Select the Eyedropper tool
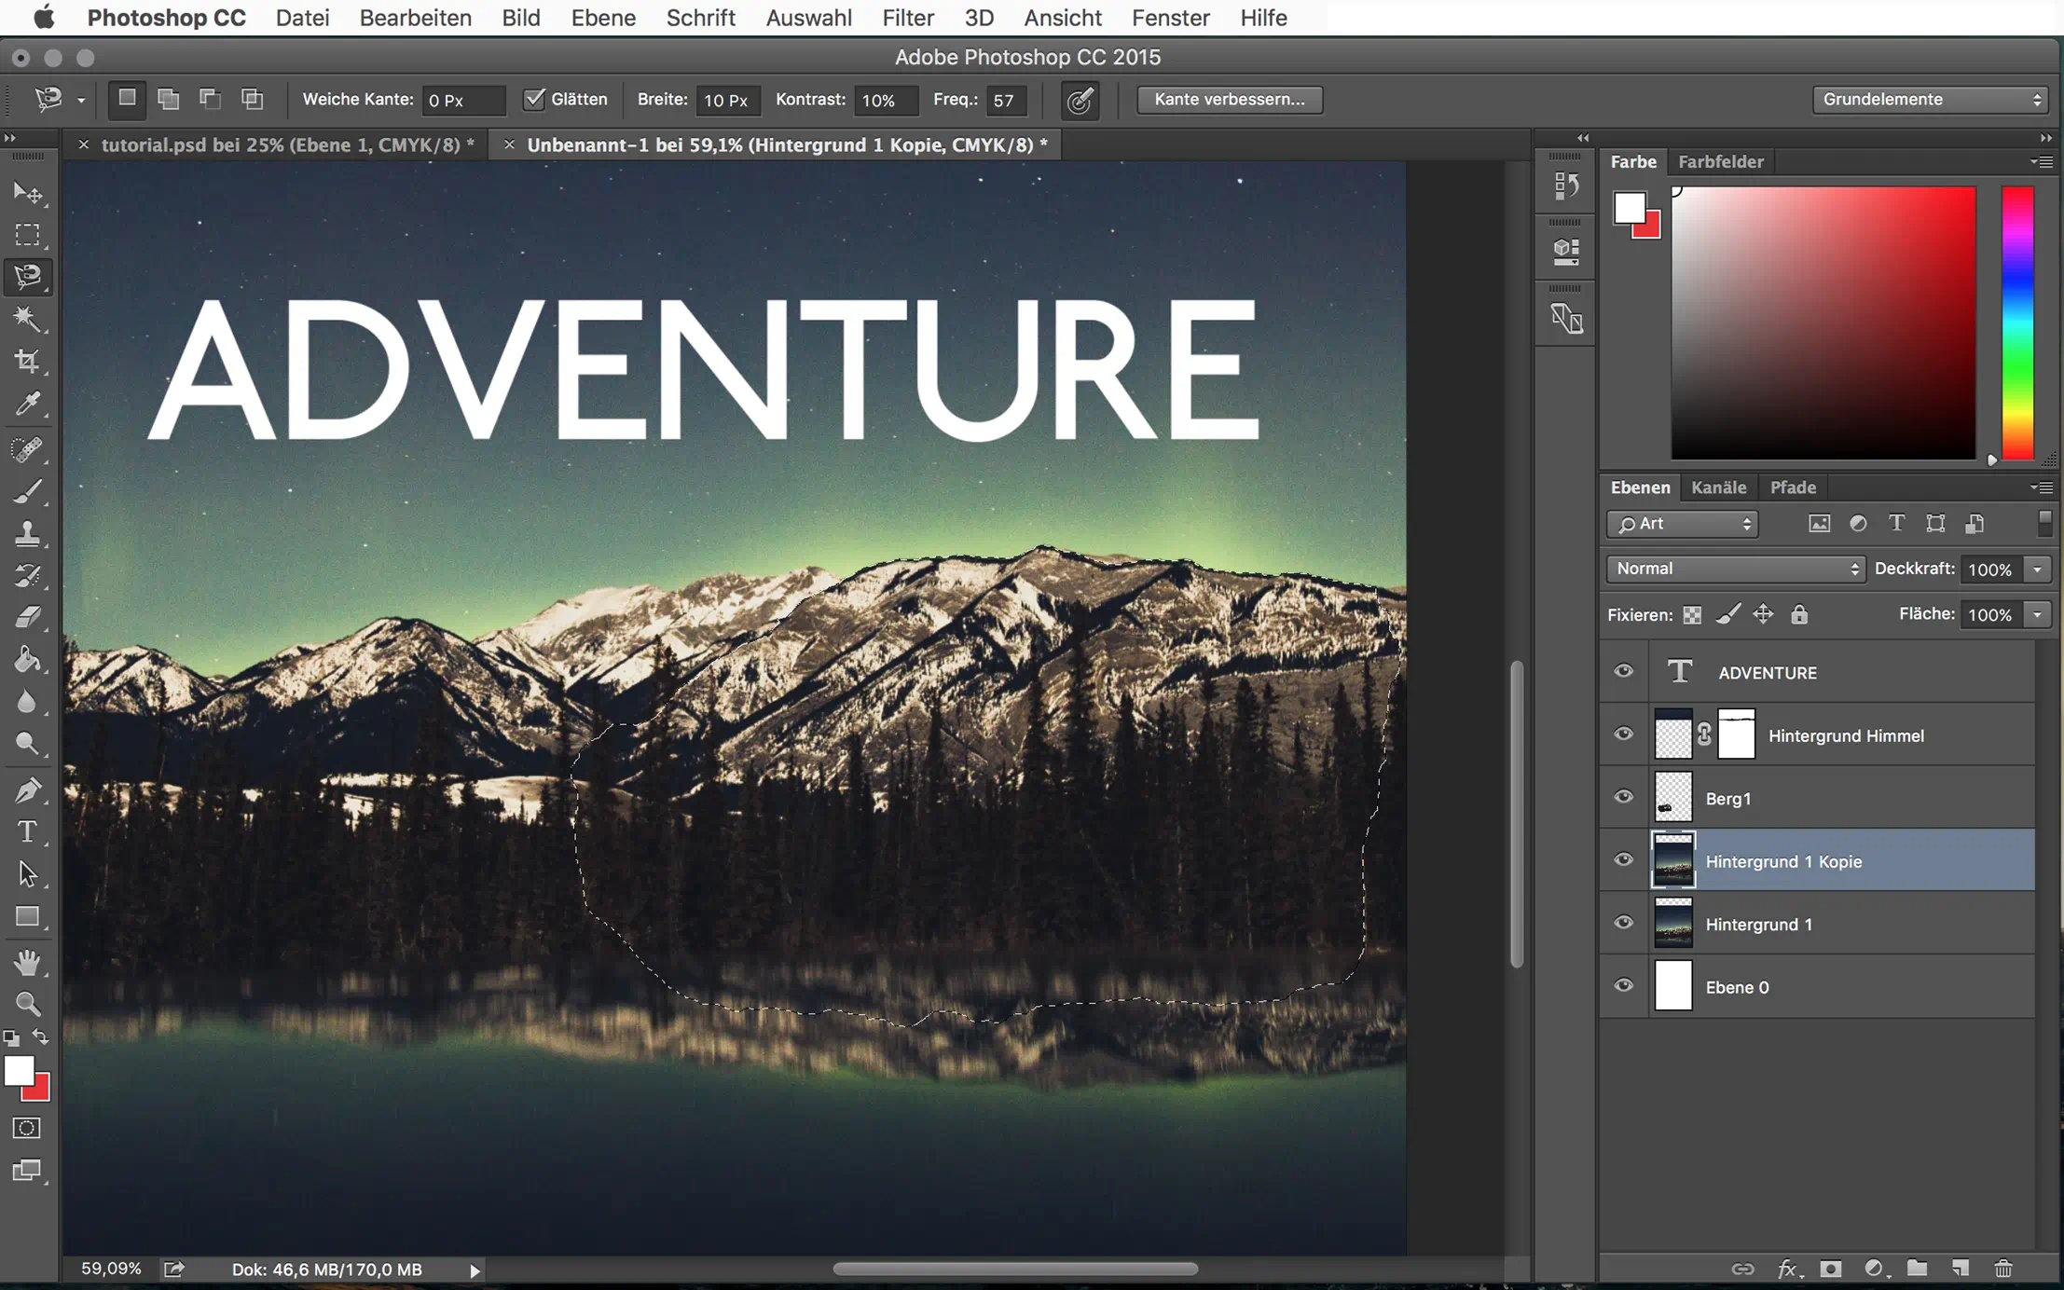The height and width of the screenshot is (1290, 2064). pyautogui.click(x=27, y=405)
